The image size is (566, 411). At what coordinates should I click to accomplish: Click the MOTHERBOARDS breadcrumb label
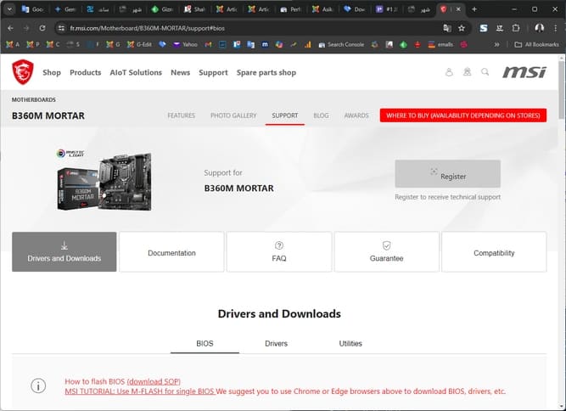[34, 99]
